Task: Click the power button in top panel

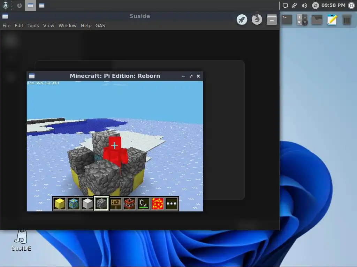Action: click(351, 6)
